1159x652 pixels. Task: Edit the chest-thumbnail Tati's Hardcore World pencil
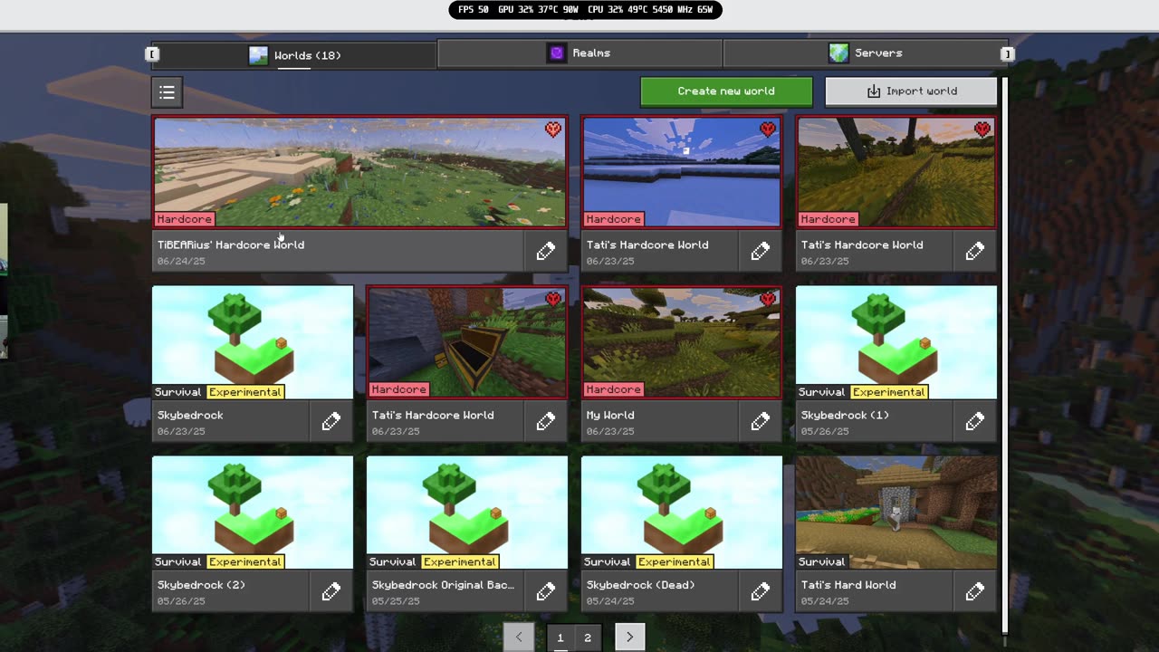[x=545, y=421]
